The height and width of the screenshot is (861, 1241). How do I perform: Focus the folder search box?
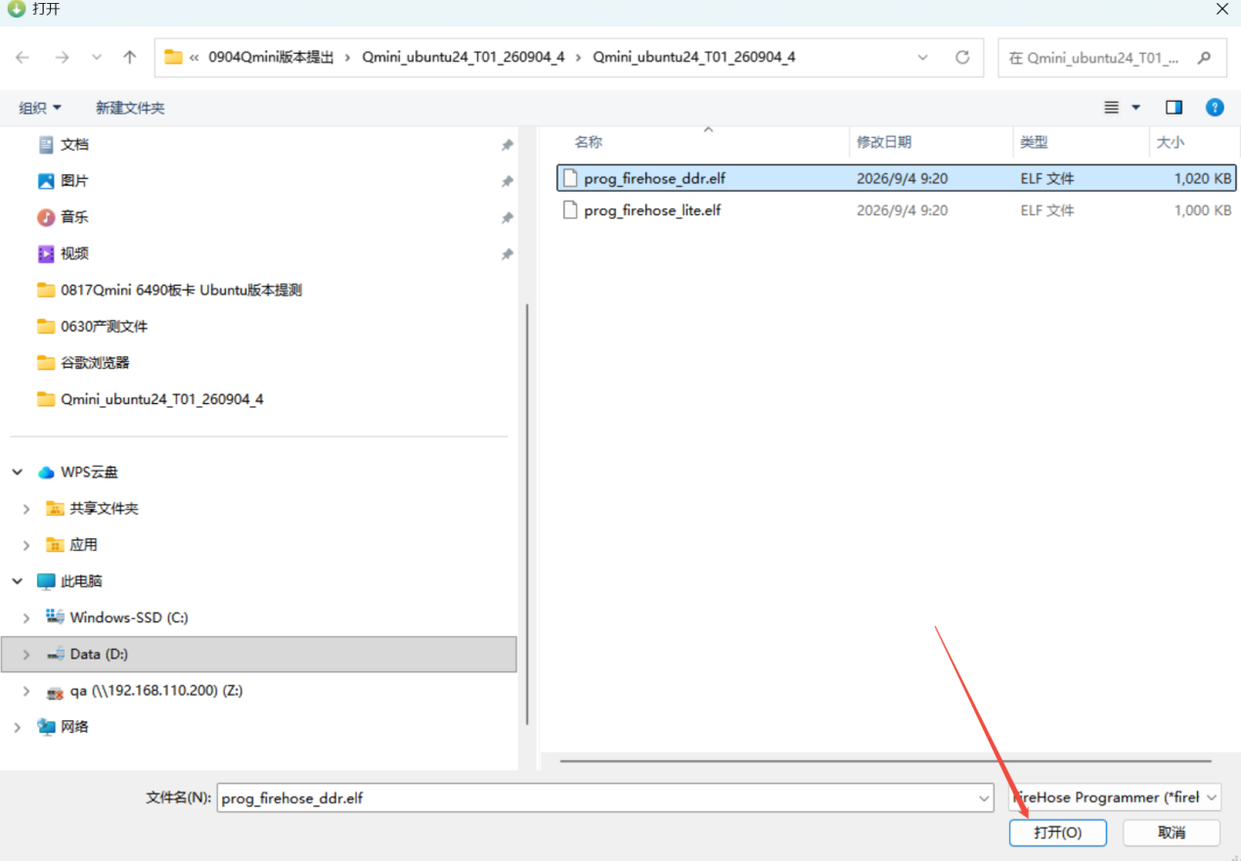click(1111, 58)
